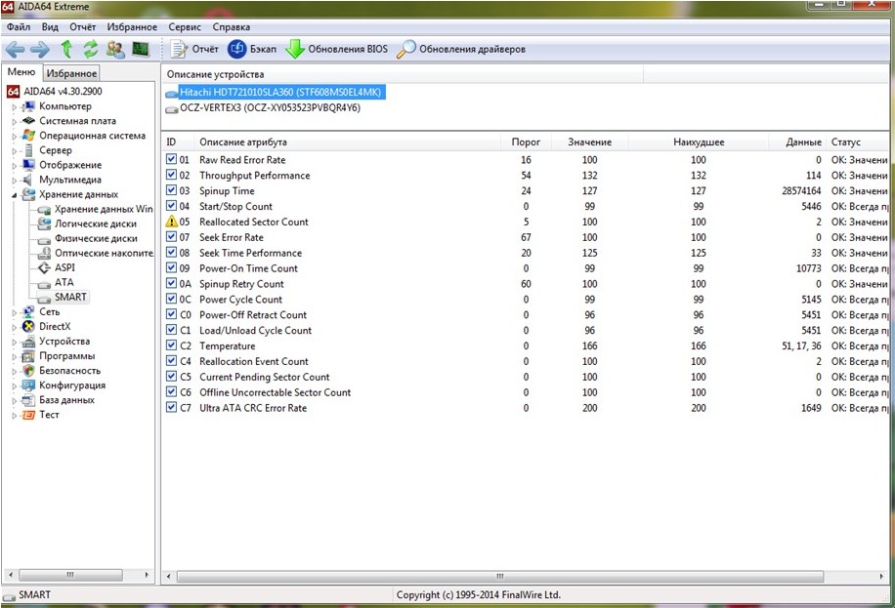Viewport: 895px width, 608px height.
Task: Click the Forward navigation arrow
Action: [40, 50]
